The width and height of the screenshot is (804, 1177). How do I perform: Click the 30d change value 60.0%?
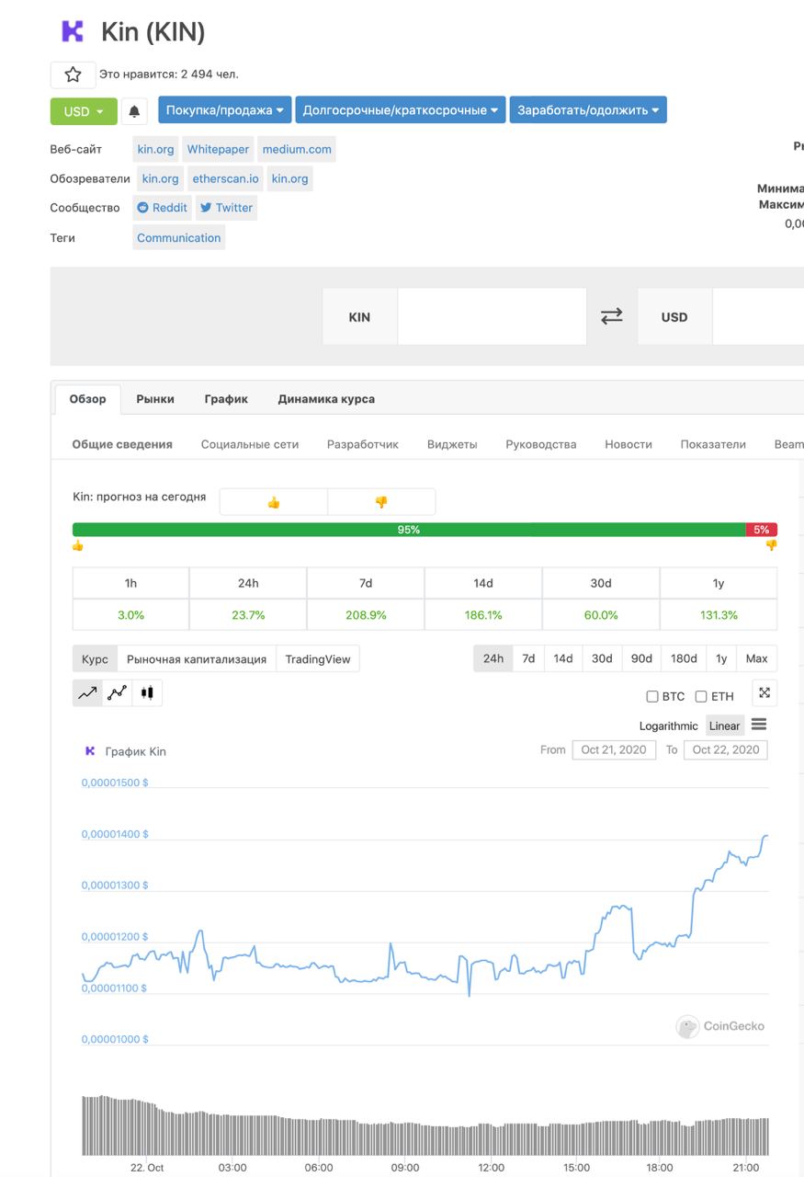point(601,615)
